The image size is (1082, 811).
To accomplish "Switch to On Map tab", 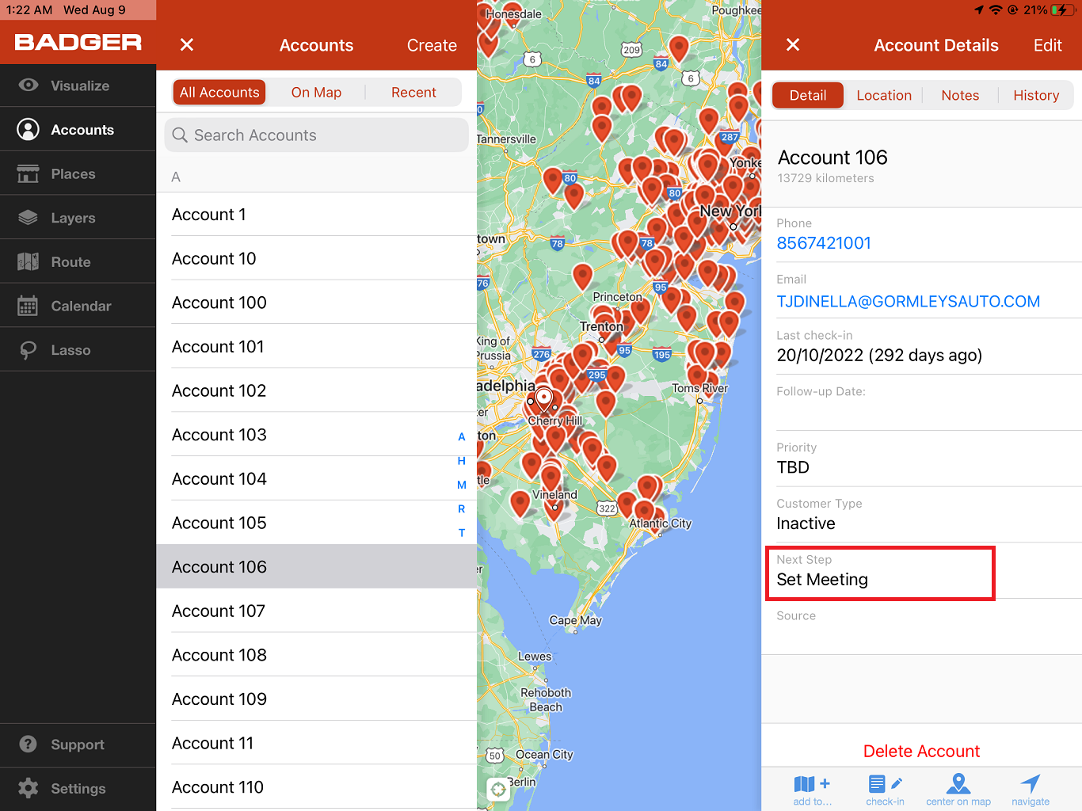I will pos(316,93).
